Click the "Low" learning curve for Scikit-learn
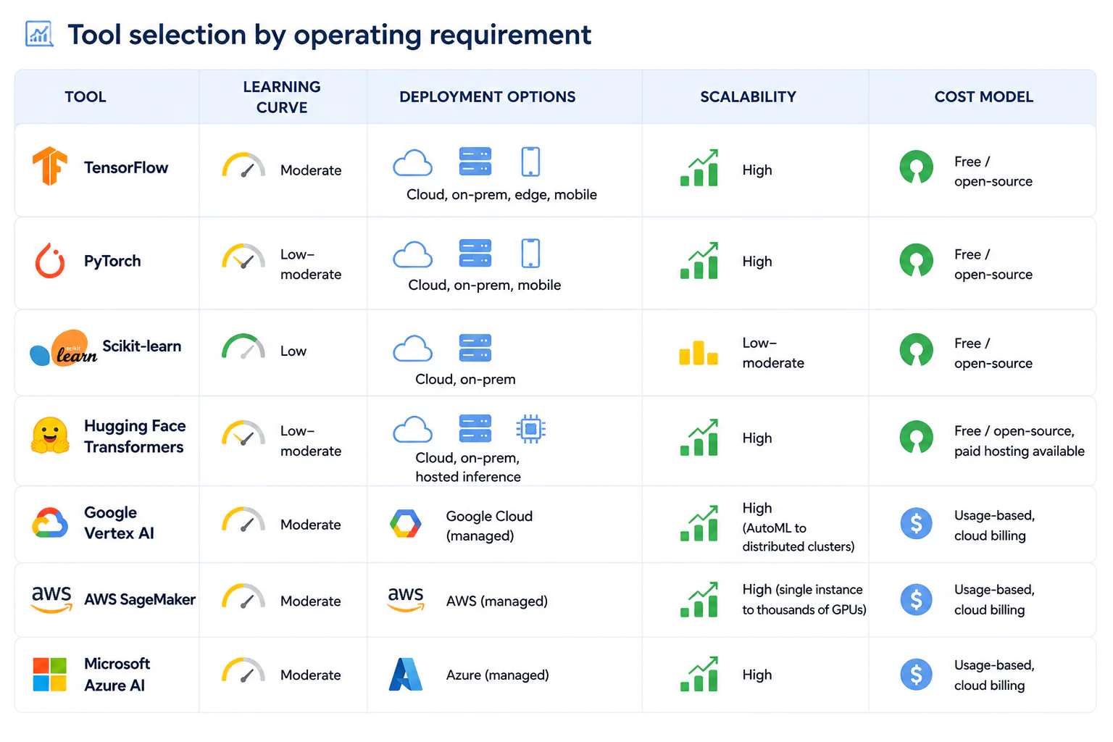 [x=293, y=351]
